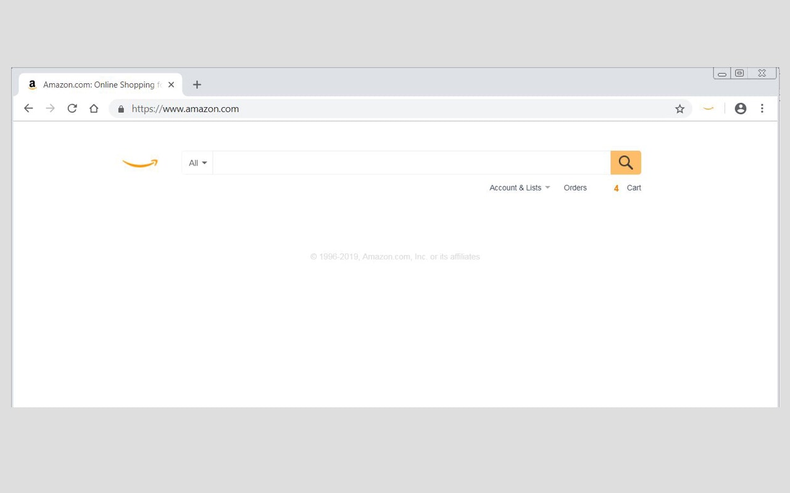
Task: Open the All categories dropdown
Action: 196,162
